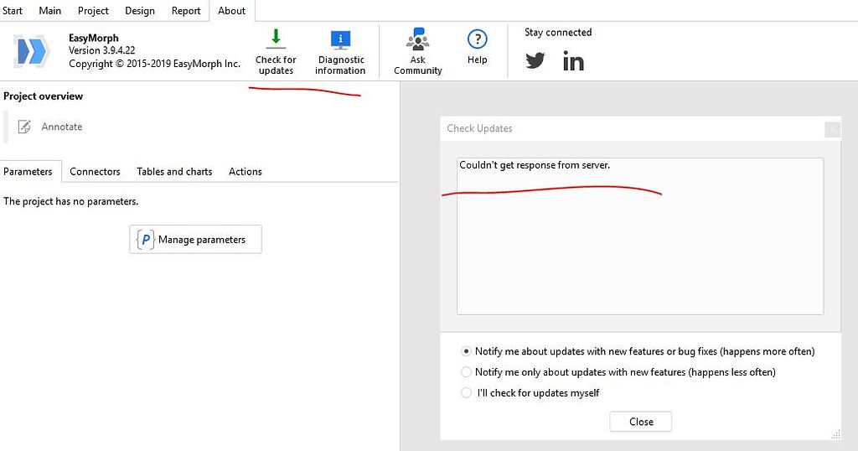Screen dimensions: 858x451
Task: Switch to the Project ribbon tab
Action: click(93, 11)
